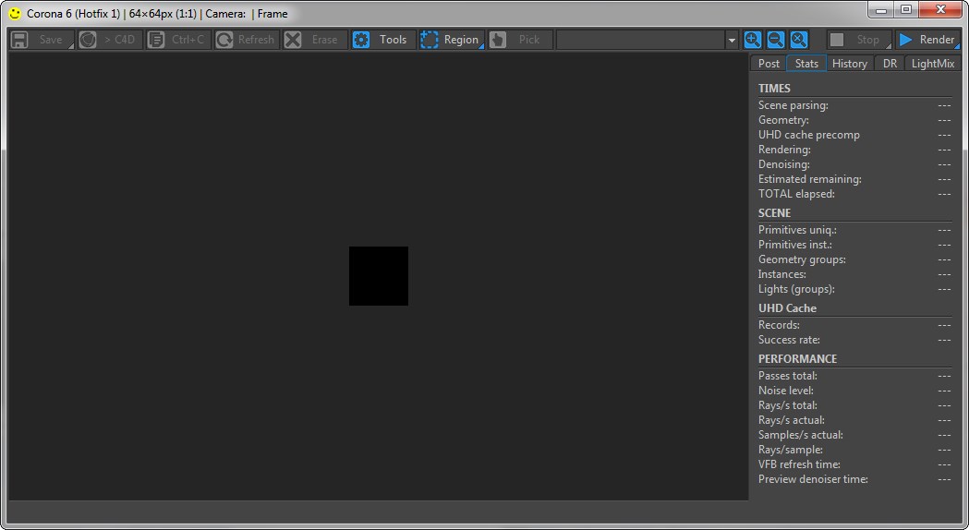Screen dimensions: 969x530
Task: Click the 'Lights (groups):' stat label
Action: click(796, 289)
